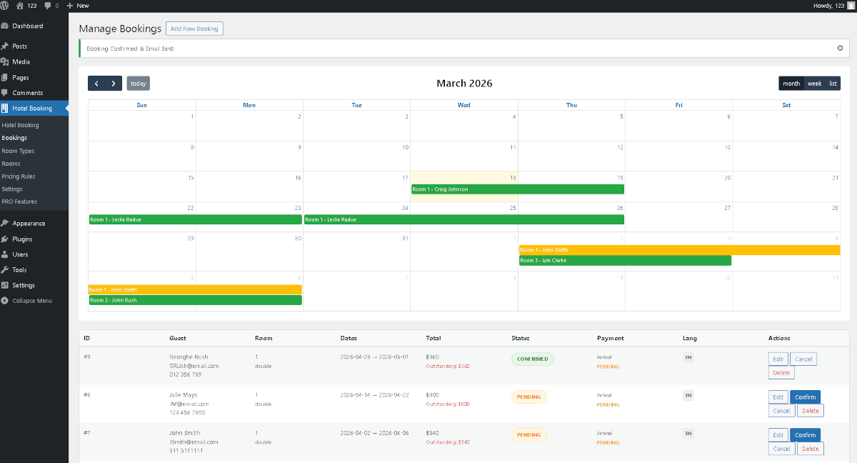
Task: Switch the calendar to list view
Action: pos(834,83)
